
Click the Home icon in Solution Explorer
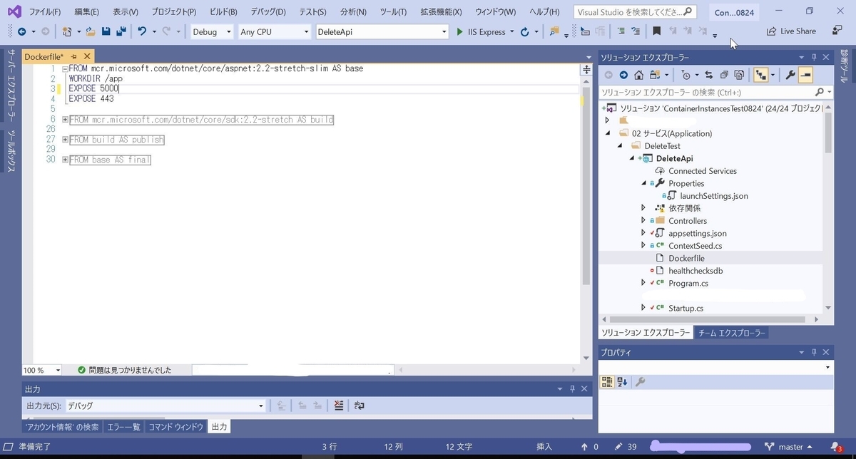pos(638,75)
